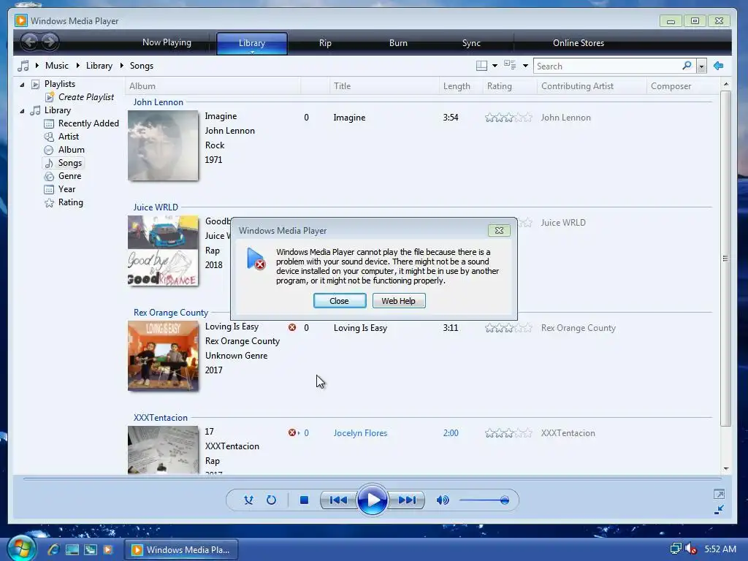Image resolution: width=748 pixels, height=561 pixels.
Task: Expand layout options dropdown arrow
Action: pos(495,66)
